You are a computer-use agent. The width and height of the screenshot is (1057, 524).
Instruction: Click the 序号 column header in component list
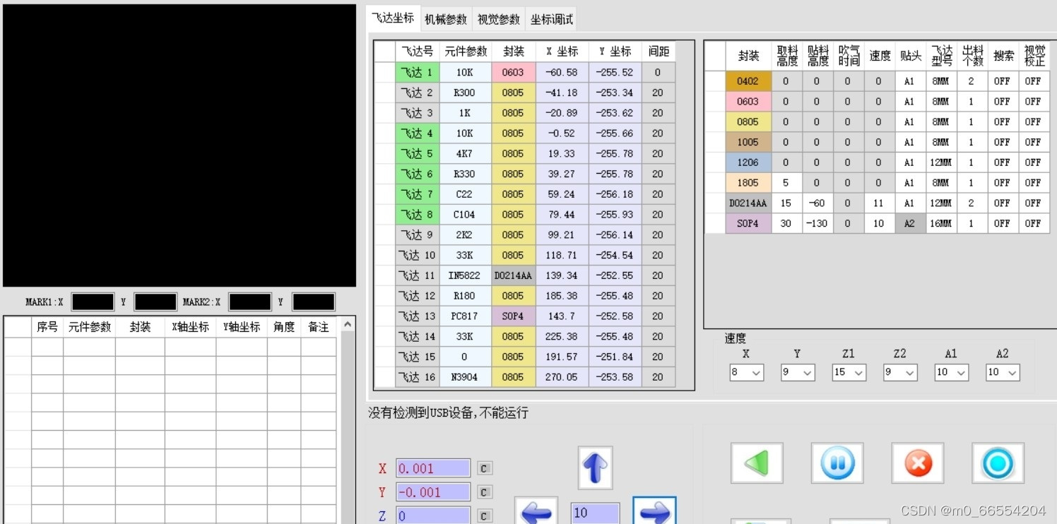(47, 327)
